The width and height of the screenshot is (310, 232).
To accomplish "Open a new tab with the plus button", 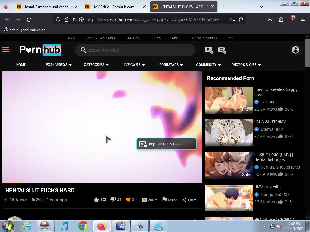I will pos(224,7).
